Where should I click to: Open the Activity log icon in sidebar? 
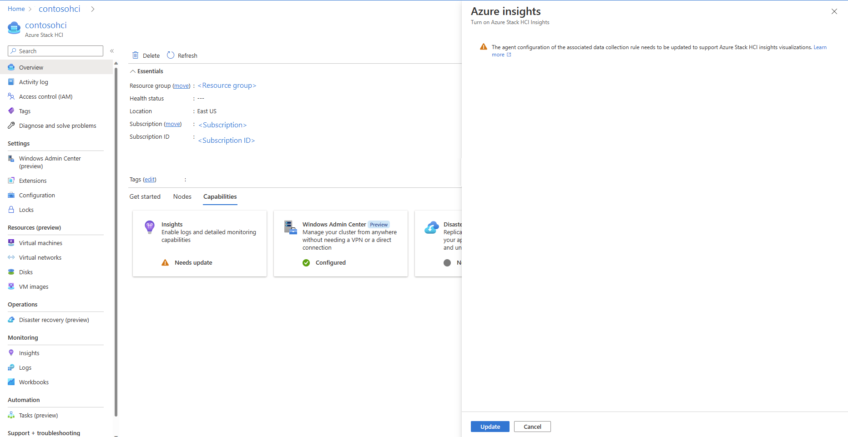click(x=11, y=82)
